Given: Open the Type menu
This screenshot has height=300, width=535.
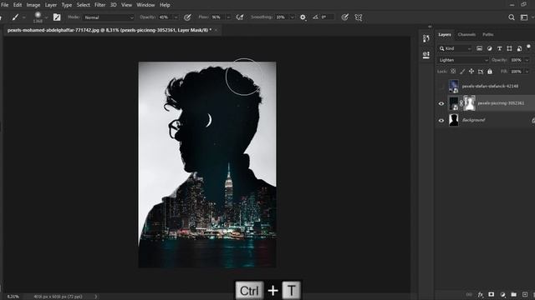Looking at the screenshot, I should click(x=67, y=5).
